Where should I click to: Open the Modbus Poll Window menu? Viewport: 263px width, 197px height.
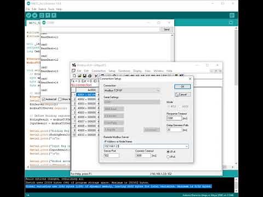tap(158, 71)
